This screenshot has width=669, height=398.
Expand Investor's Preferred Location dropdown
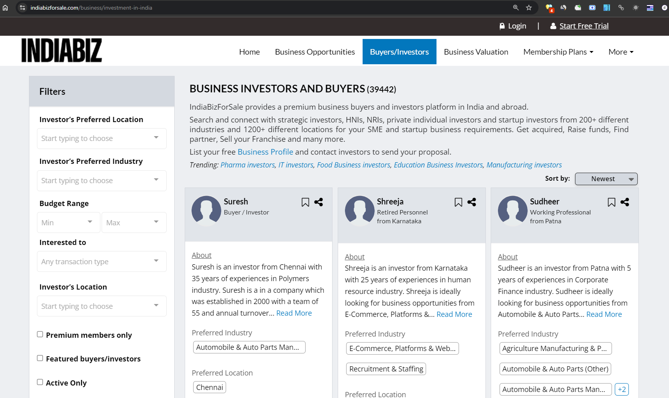coord(102,139)
